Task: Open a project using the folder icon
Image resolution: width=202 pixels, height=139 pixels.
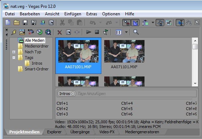Action: pos(17,23)
